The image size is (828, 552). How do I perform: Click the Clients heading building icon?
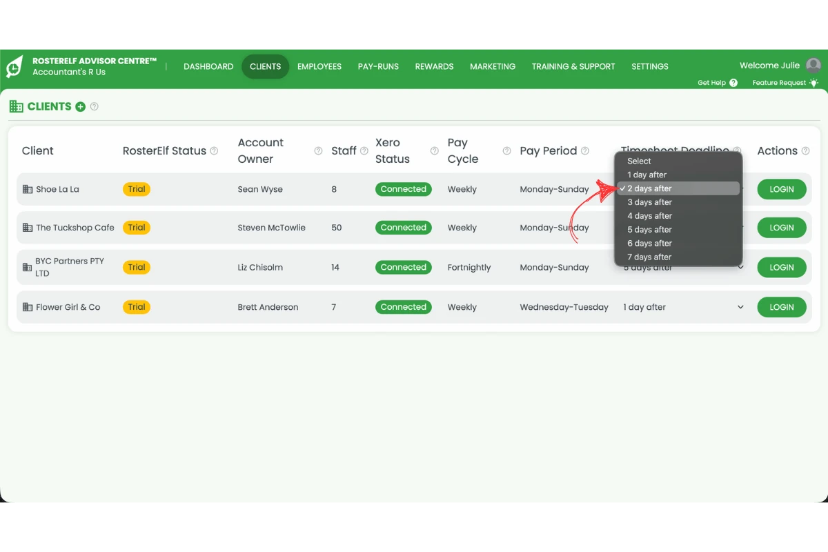(x=17, y=106)
